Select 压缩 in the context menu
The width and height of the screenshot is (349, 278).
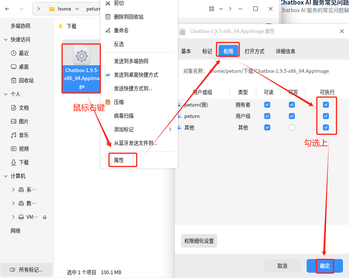click(x=119, y=102)
